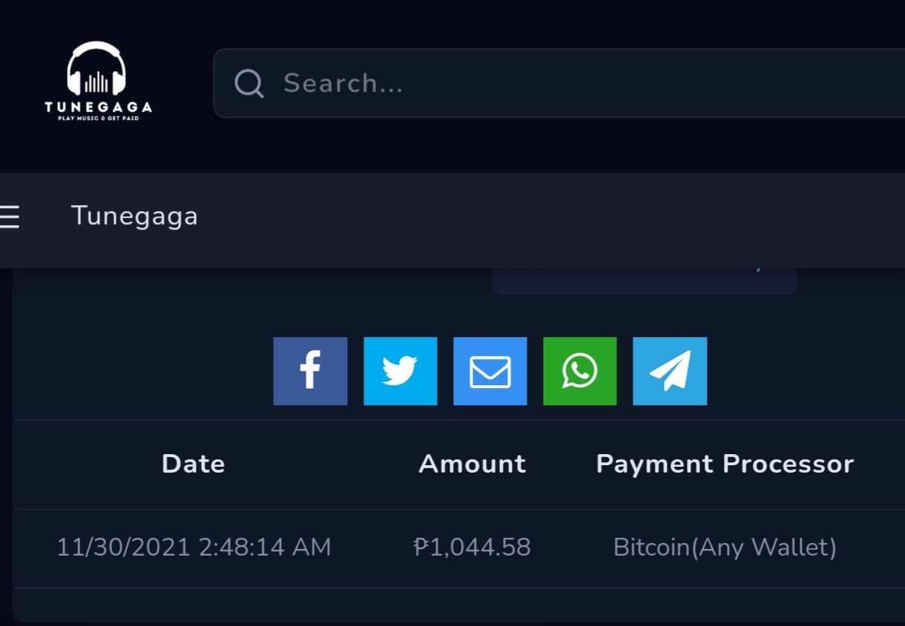Image resolution: width=905 pixels, height=626 pixels.
Task: Click the headphones logo graphic
Action: pyautogui.click(x=96, y=68)
